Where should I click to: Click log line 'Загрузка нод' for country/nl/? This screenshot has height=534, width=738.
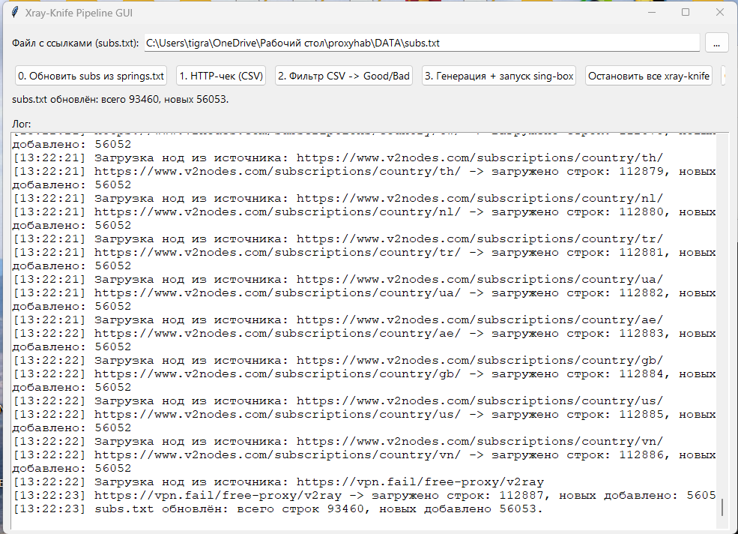click(338, 199)
